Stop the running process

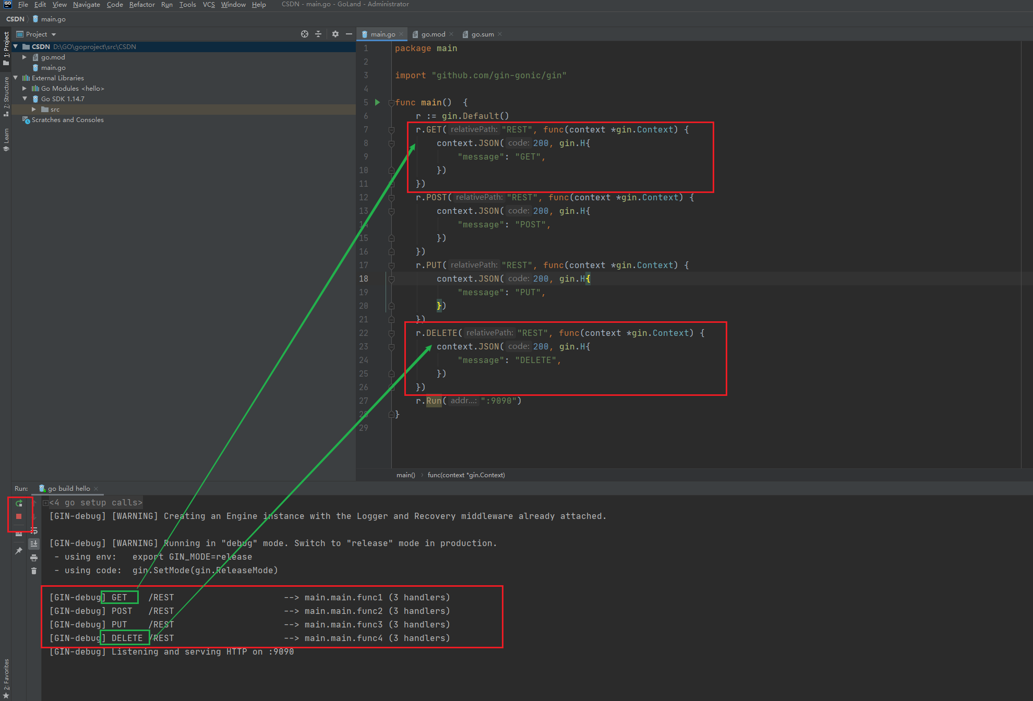(19, 516)
